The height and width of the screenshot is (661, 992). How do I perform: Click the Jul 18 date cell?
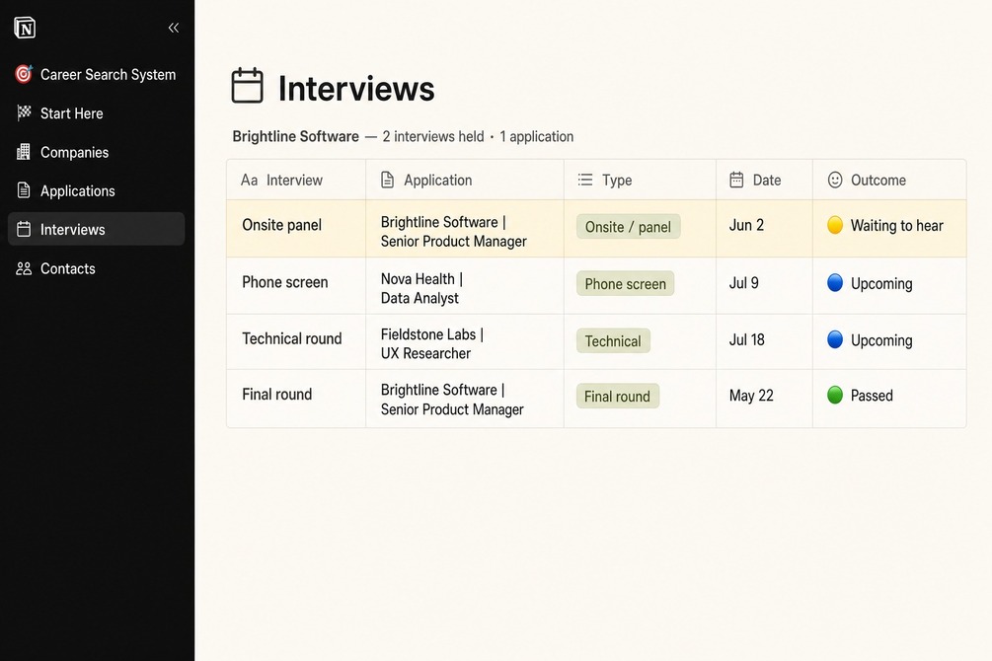(x=764, y=340)
